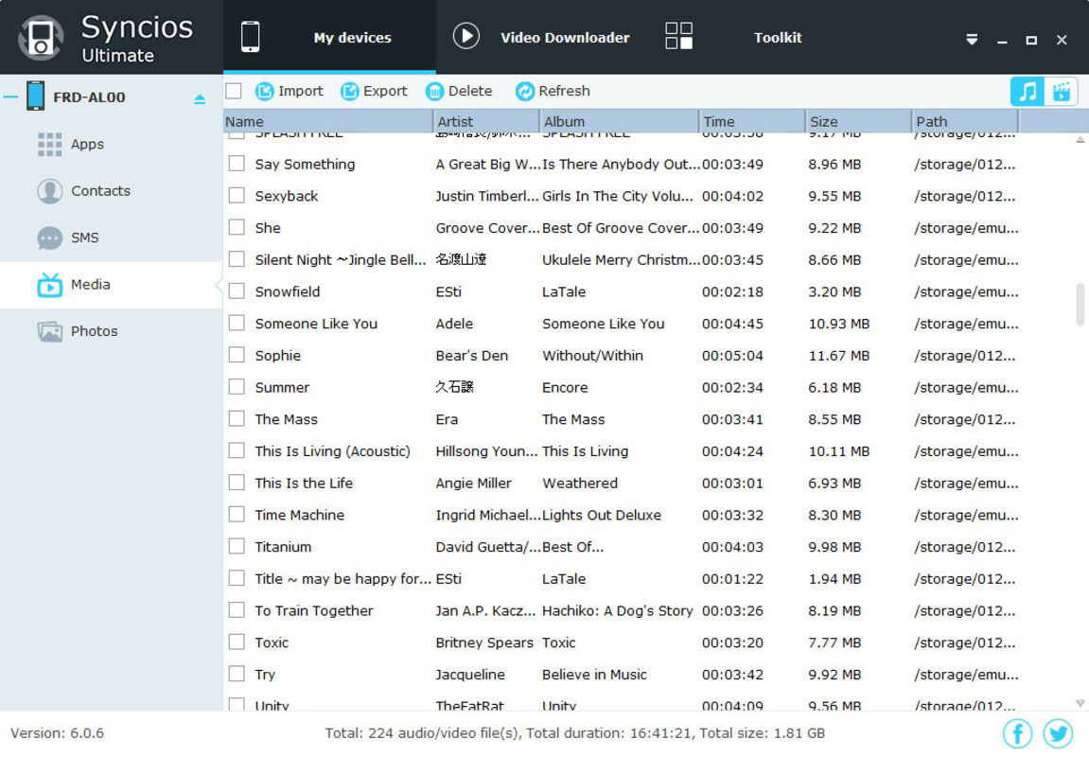Click the Export button
Screen dimensions: 1089x757
pos(374,91)
